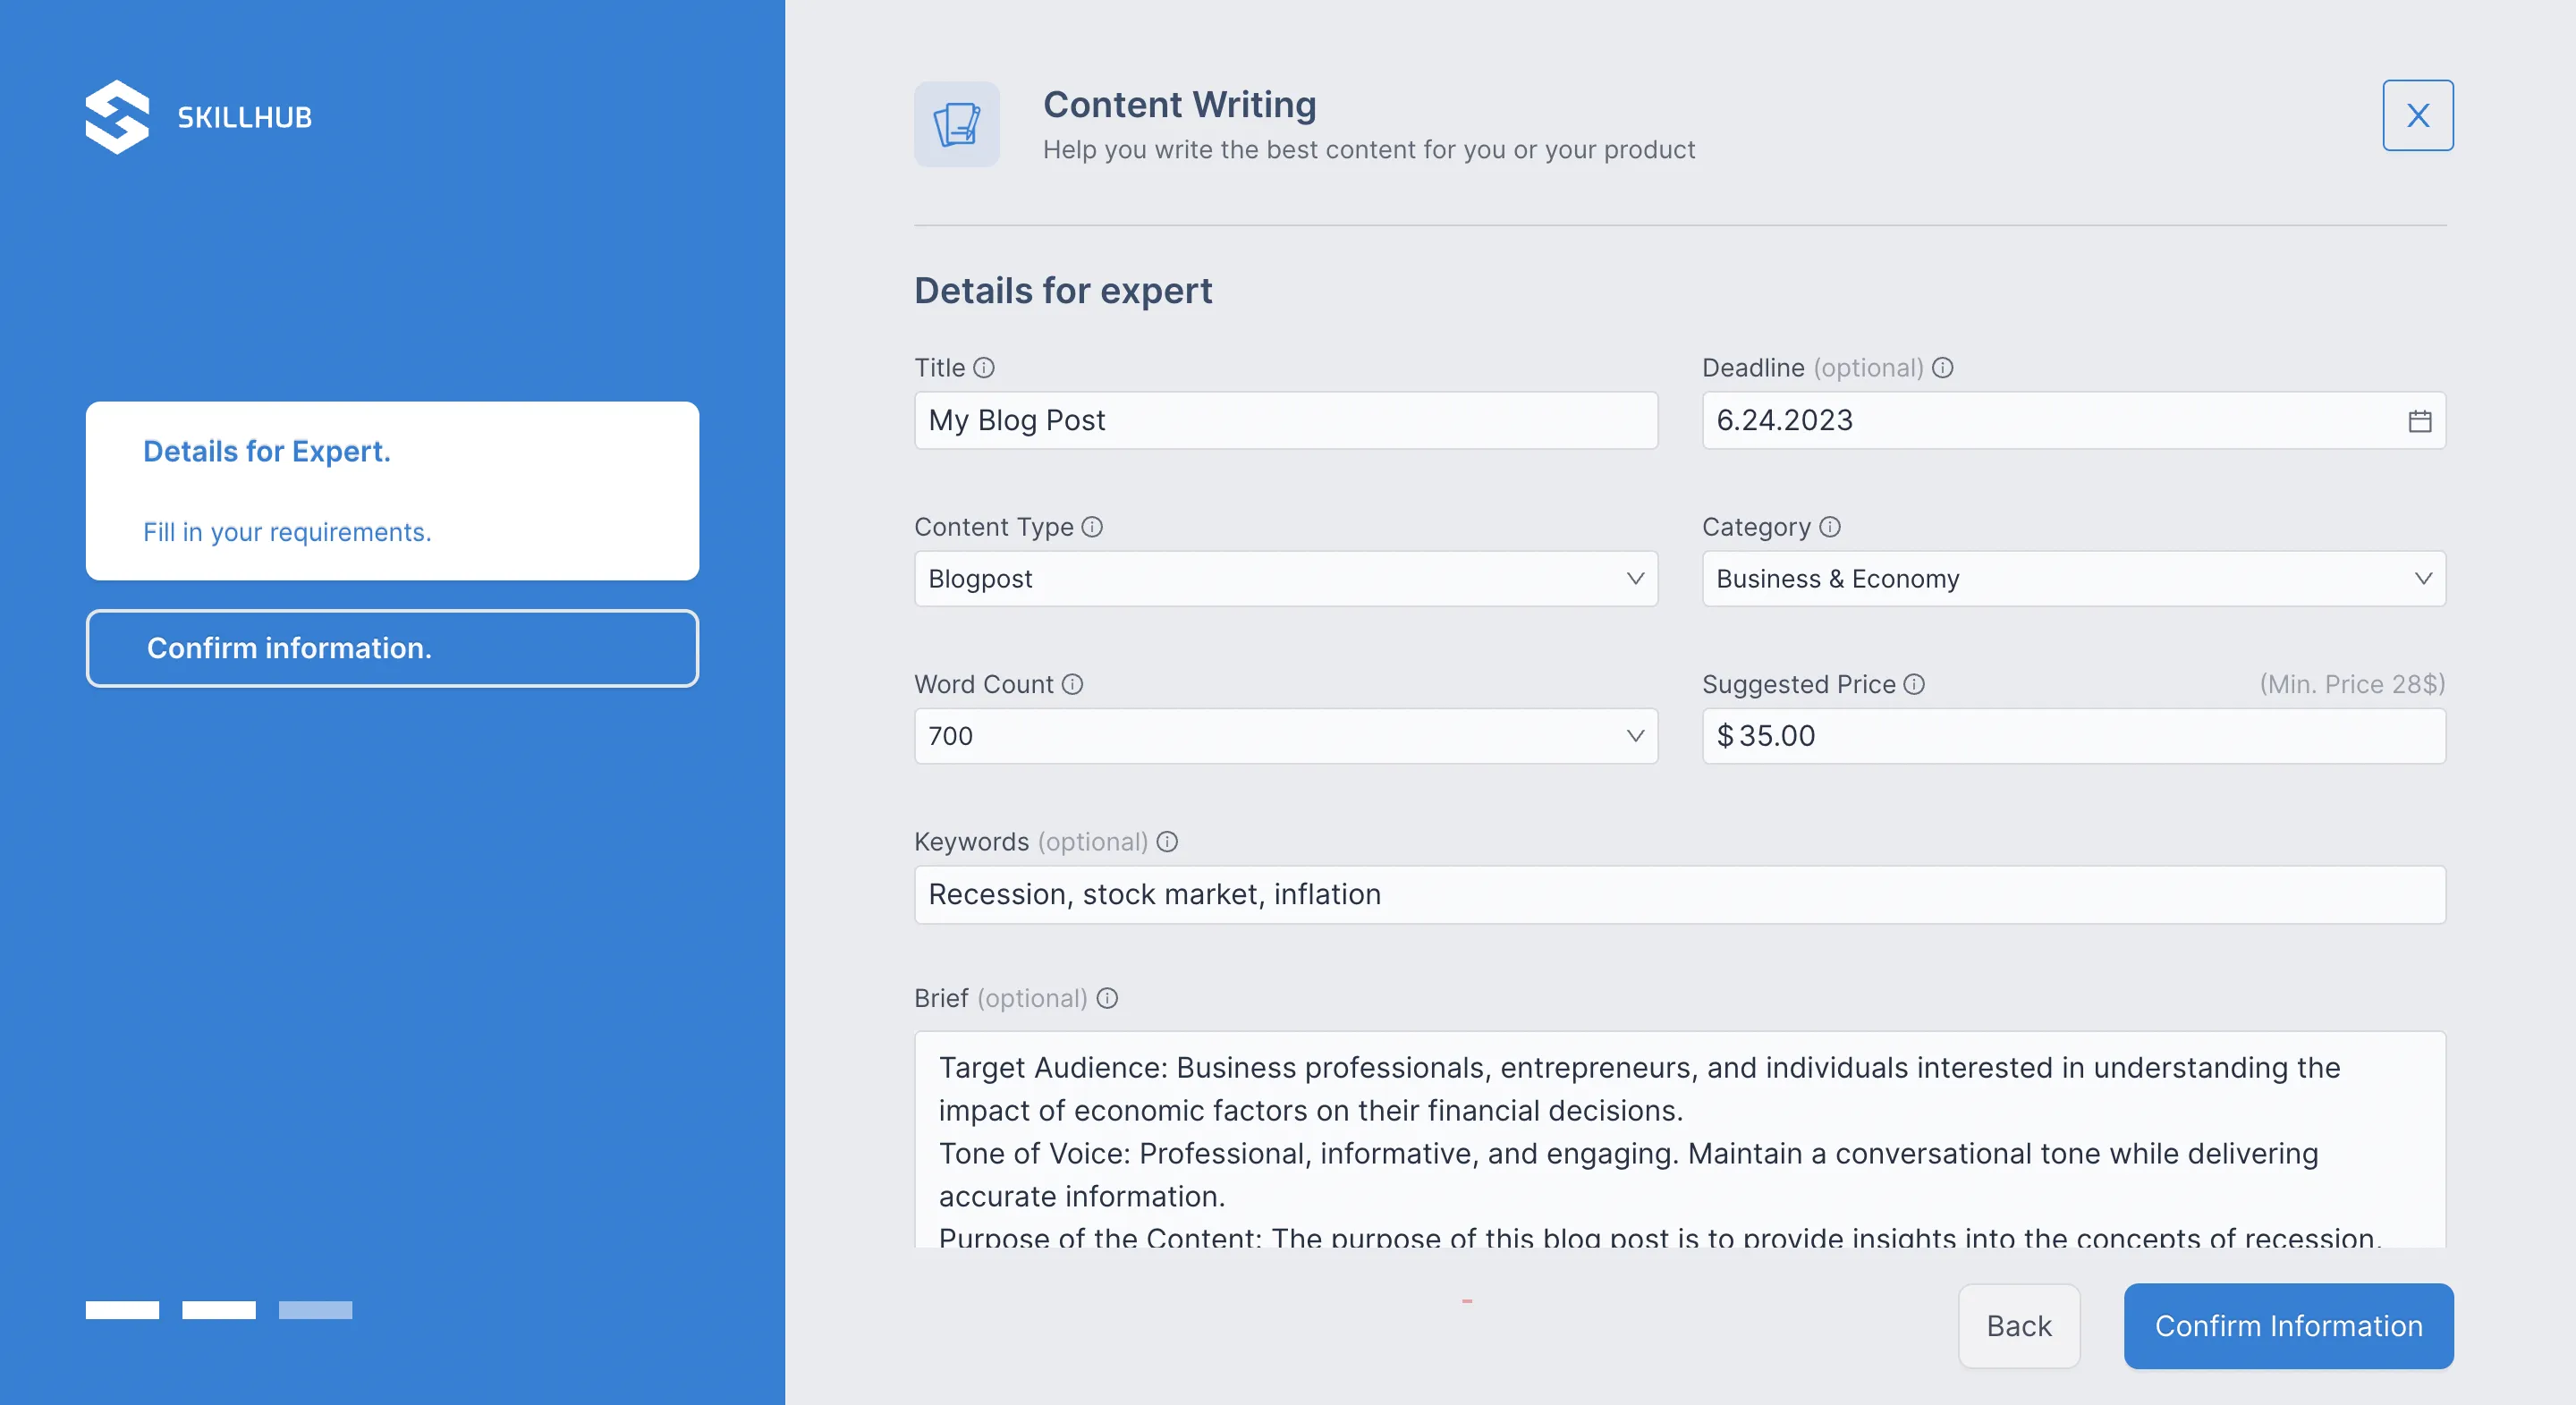
Task: Open the calendar picker for Deadline
Action: 2420,420
